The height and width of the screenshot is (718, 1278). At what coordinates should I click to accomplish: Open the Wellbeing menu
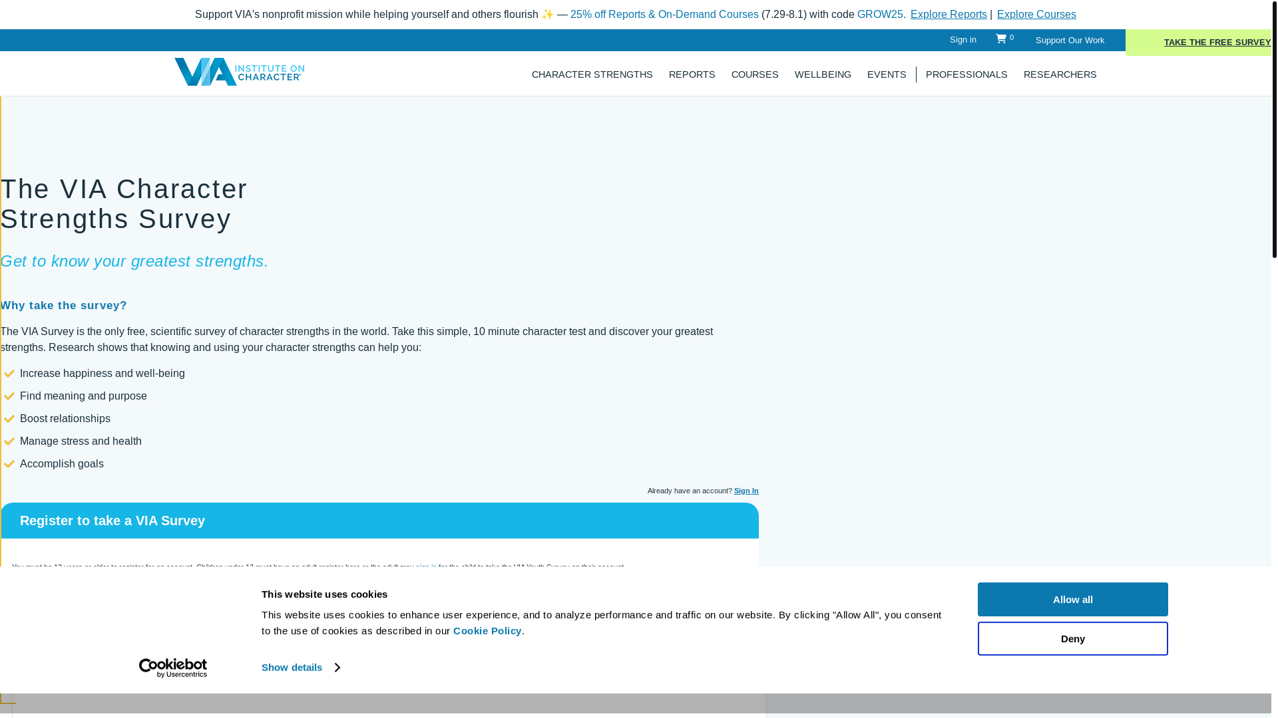point(823,74)
